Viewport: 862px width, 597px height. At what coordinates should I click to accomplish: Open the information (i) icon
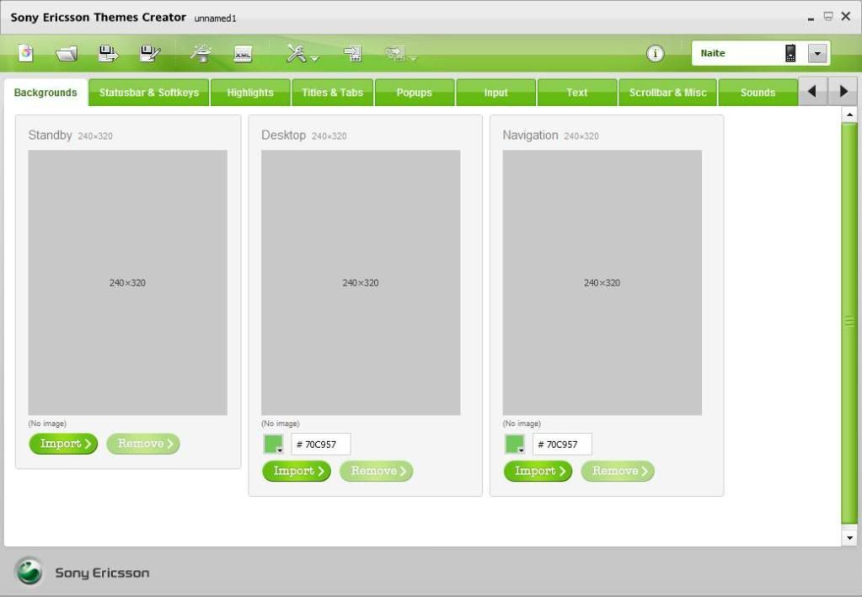(x=655, y=53)
